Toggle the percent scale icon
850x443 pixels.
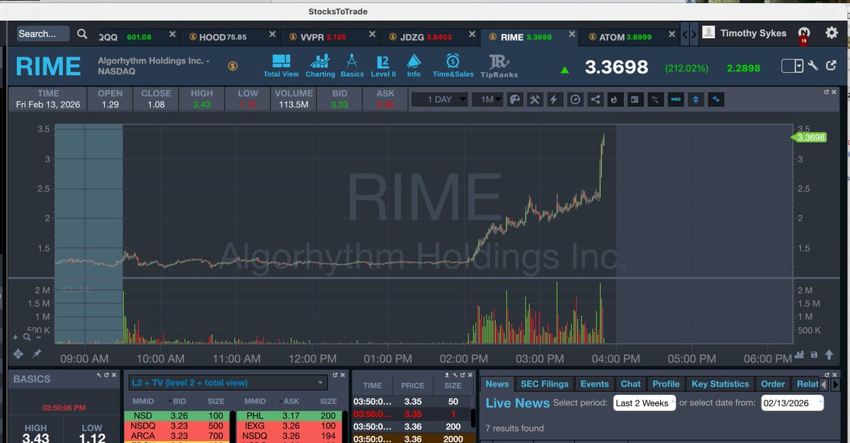pos(655,100)
